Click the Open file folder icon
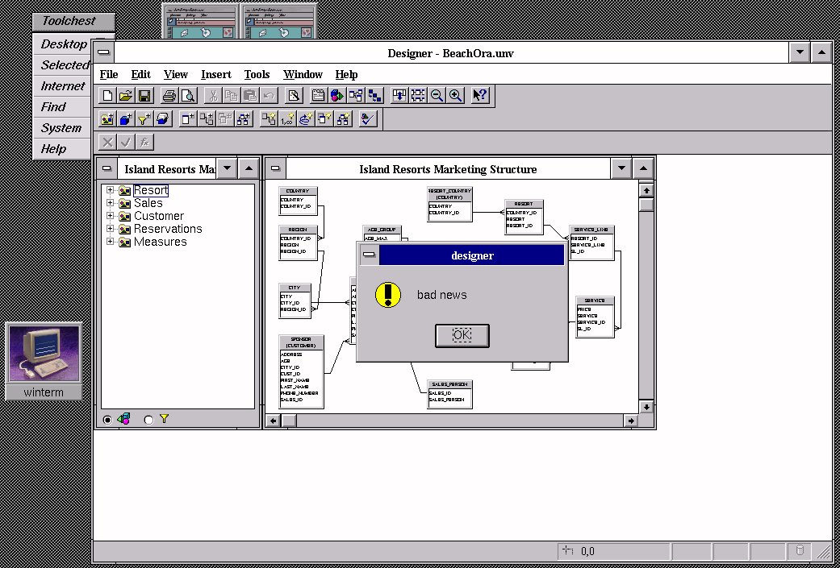The height and width of the screenshot is (568, 840). pos(126,96)
